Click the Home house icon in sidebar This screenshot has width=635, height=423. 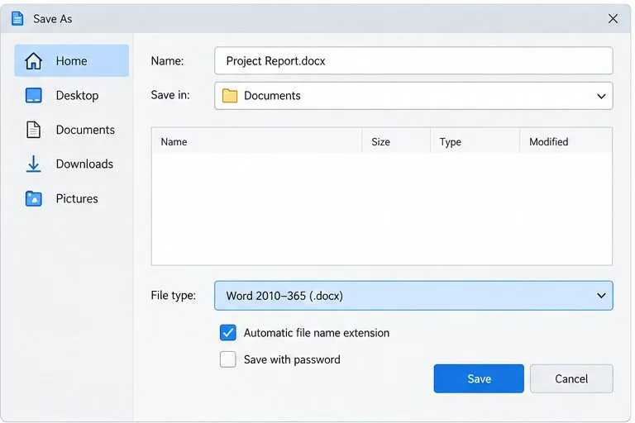pyautogui.click(x=33, y=61)
